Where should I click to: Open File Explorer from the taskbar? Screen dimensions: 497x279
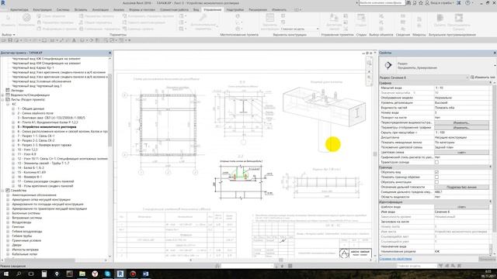pos(82,274)
